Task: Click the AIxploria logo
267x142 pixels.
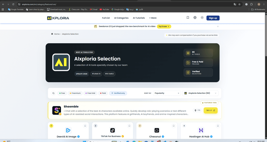Action: point(58,18)
